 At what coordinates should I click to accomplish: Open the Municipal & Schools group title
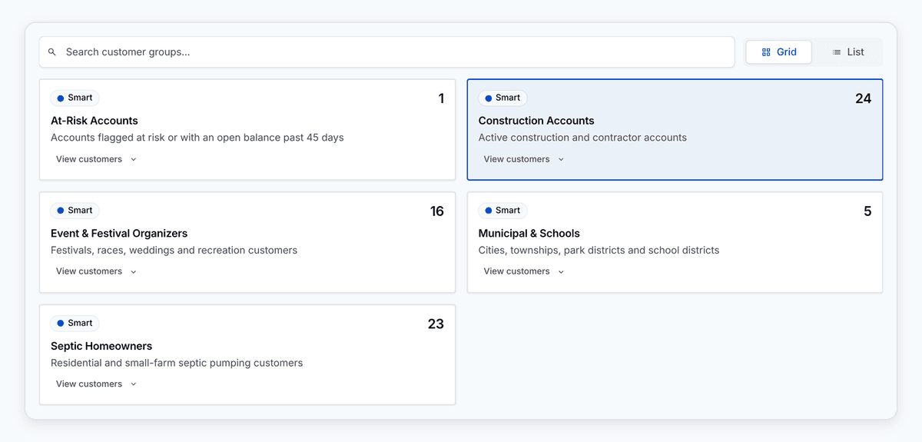coord(529,234)
